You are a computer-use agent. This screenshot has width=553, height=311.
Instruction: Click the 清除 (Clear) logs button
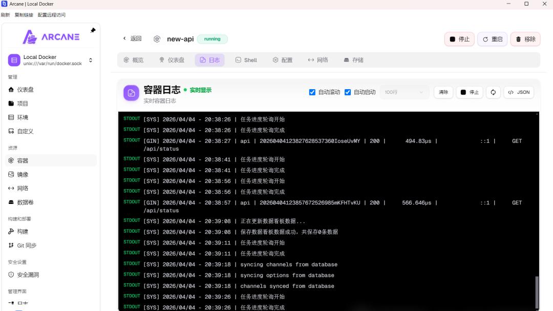pos(443,92)
